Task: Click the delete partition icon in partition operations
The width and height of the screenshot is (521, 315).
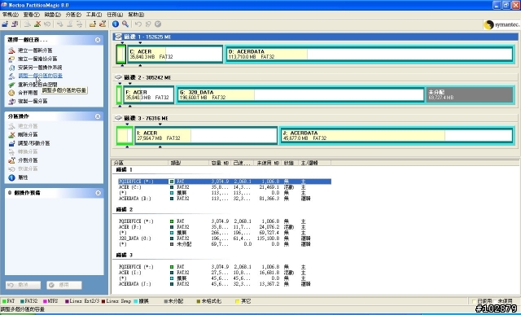Action: tap(11, 134)
